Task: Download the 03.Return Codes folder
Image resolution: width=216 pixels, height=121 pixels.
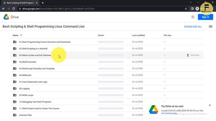Action: (x=193, y=55)
